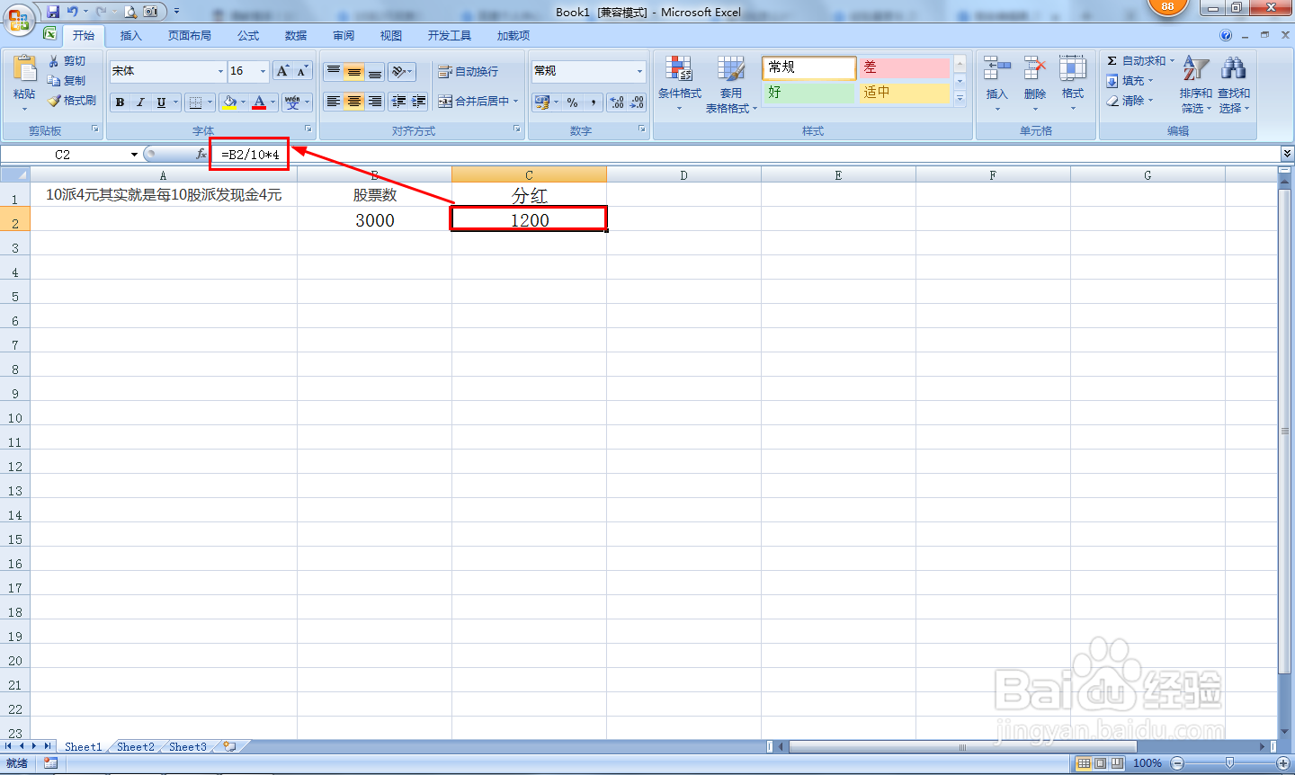
Task: Open the Format (格式) cells menu
Action: (x=1073, y=83)
